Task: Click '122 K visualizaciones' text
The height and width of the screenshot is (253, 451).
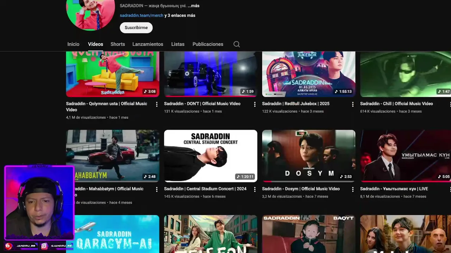Action: click(x=280, y=111)
